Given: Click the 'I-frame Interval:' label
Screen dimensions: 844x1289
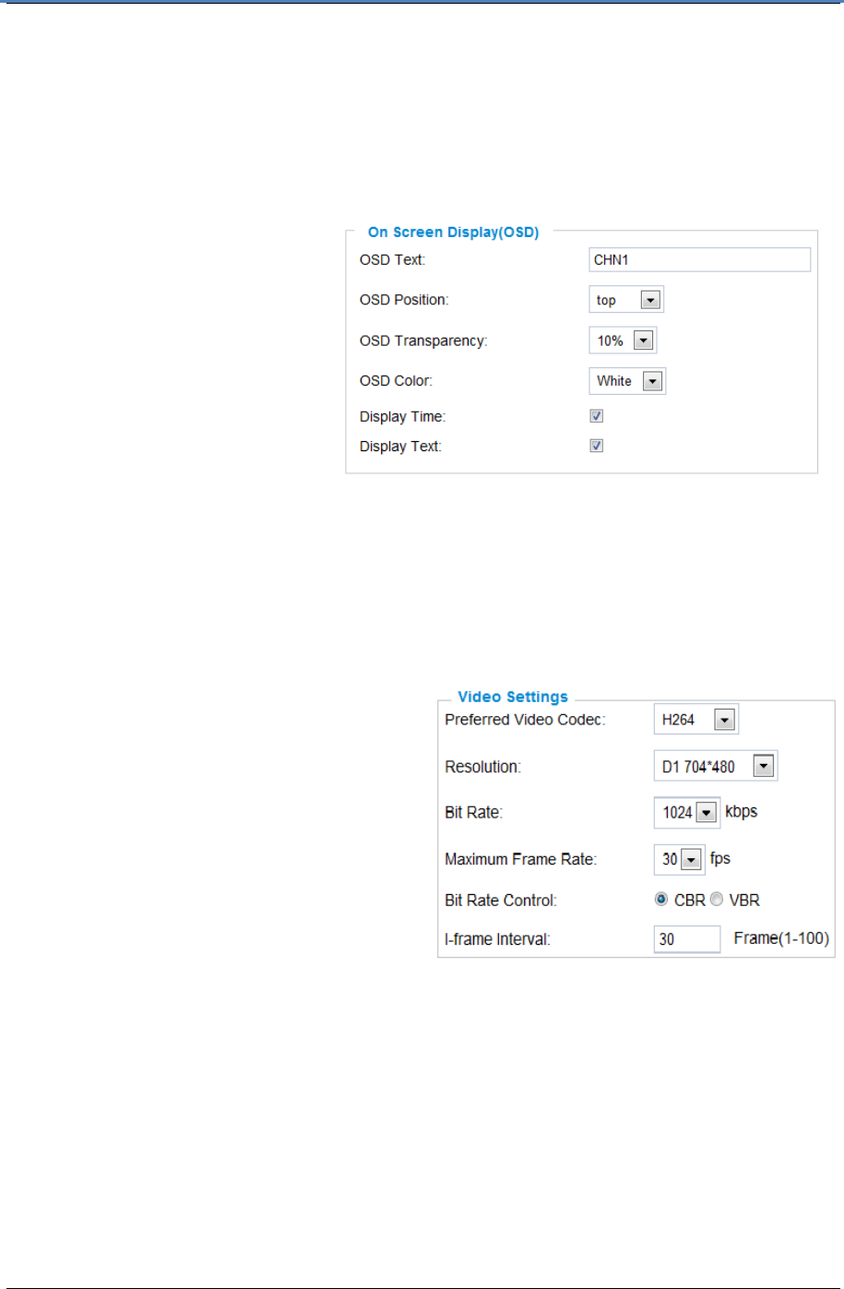Looking at the screenshot, I should coord(497,939).
